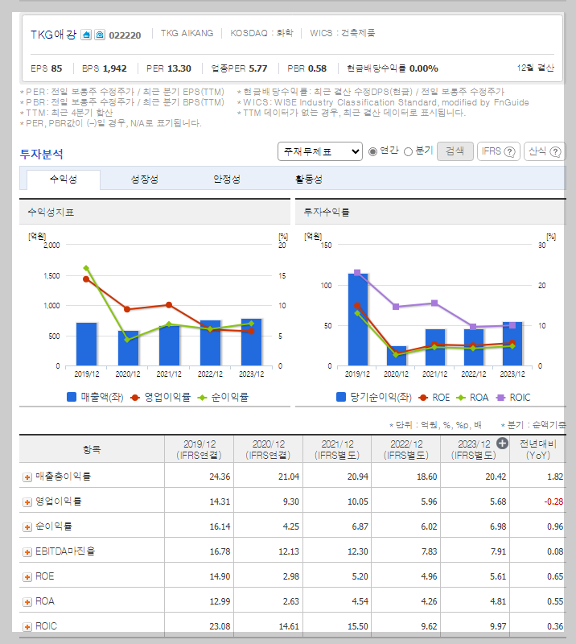The image size is (576, 644).
Task: Click the 2023/12 bar in 투자수익률 chart
Action: (x=512, y=344)
